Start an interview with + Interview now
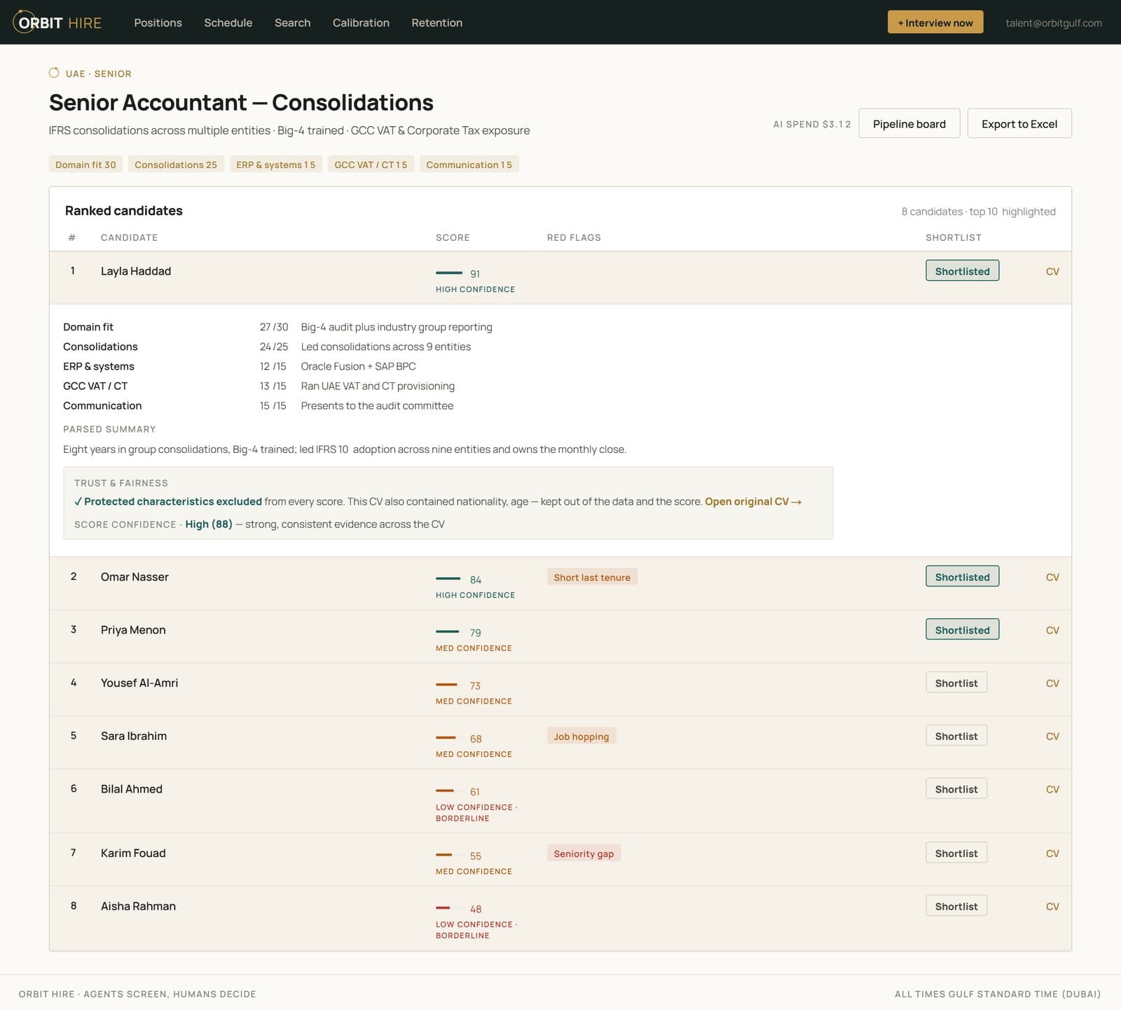This screenshot has width=1121, height=1011. [x=935, y=22]
